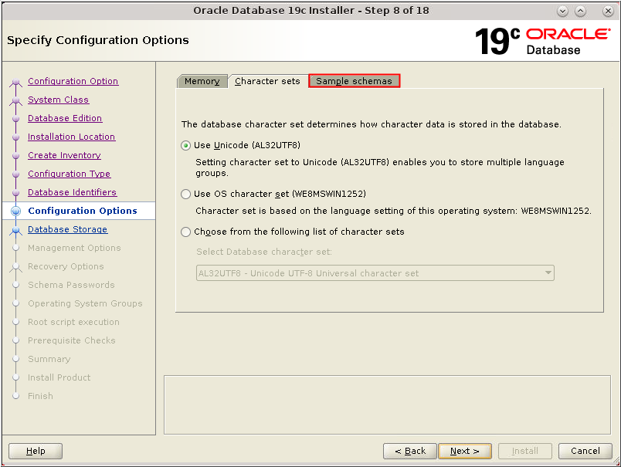Click the bullet beside Create Inventory

[16, 156]
